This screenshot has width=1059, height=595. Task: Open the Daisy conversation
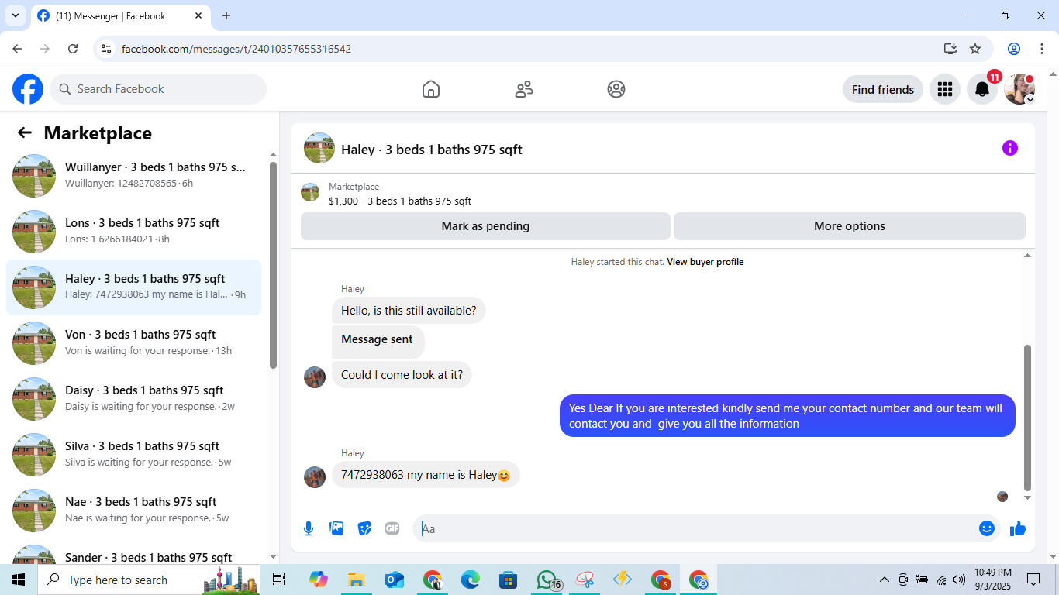133,399
